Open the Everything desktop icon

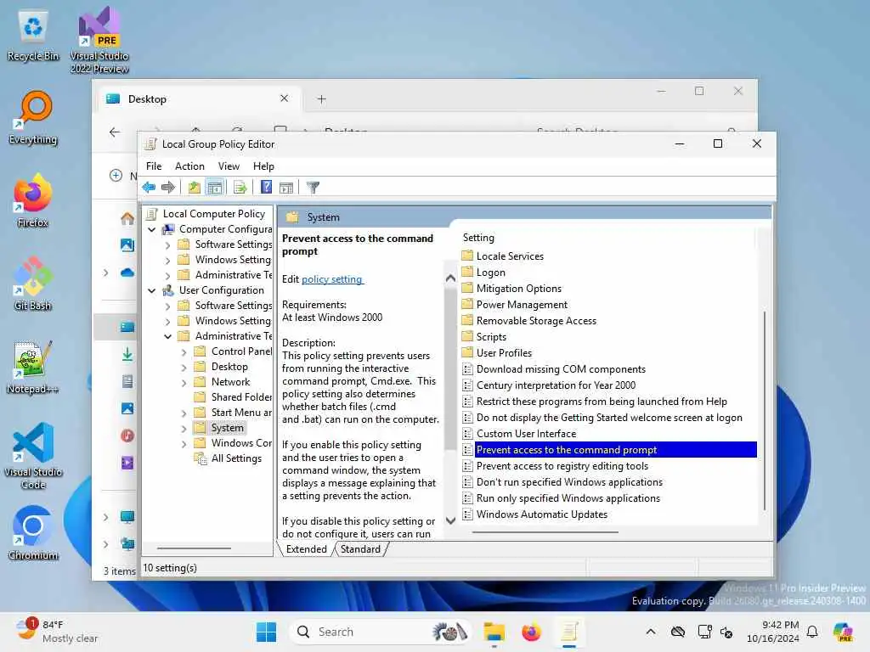click(x=33, y=118)
